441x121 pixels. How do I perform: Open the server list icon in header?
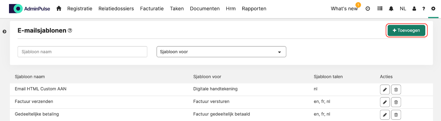380,9
